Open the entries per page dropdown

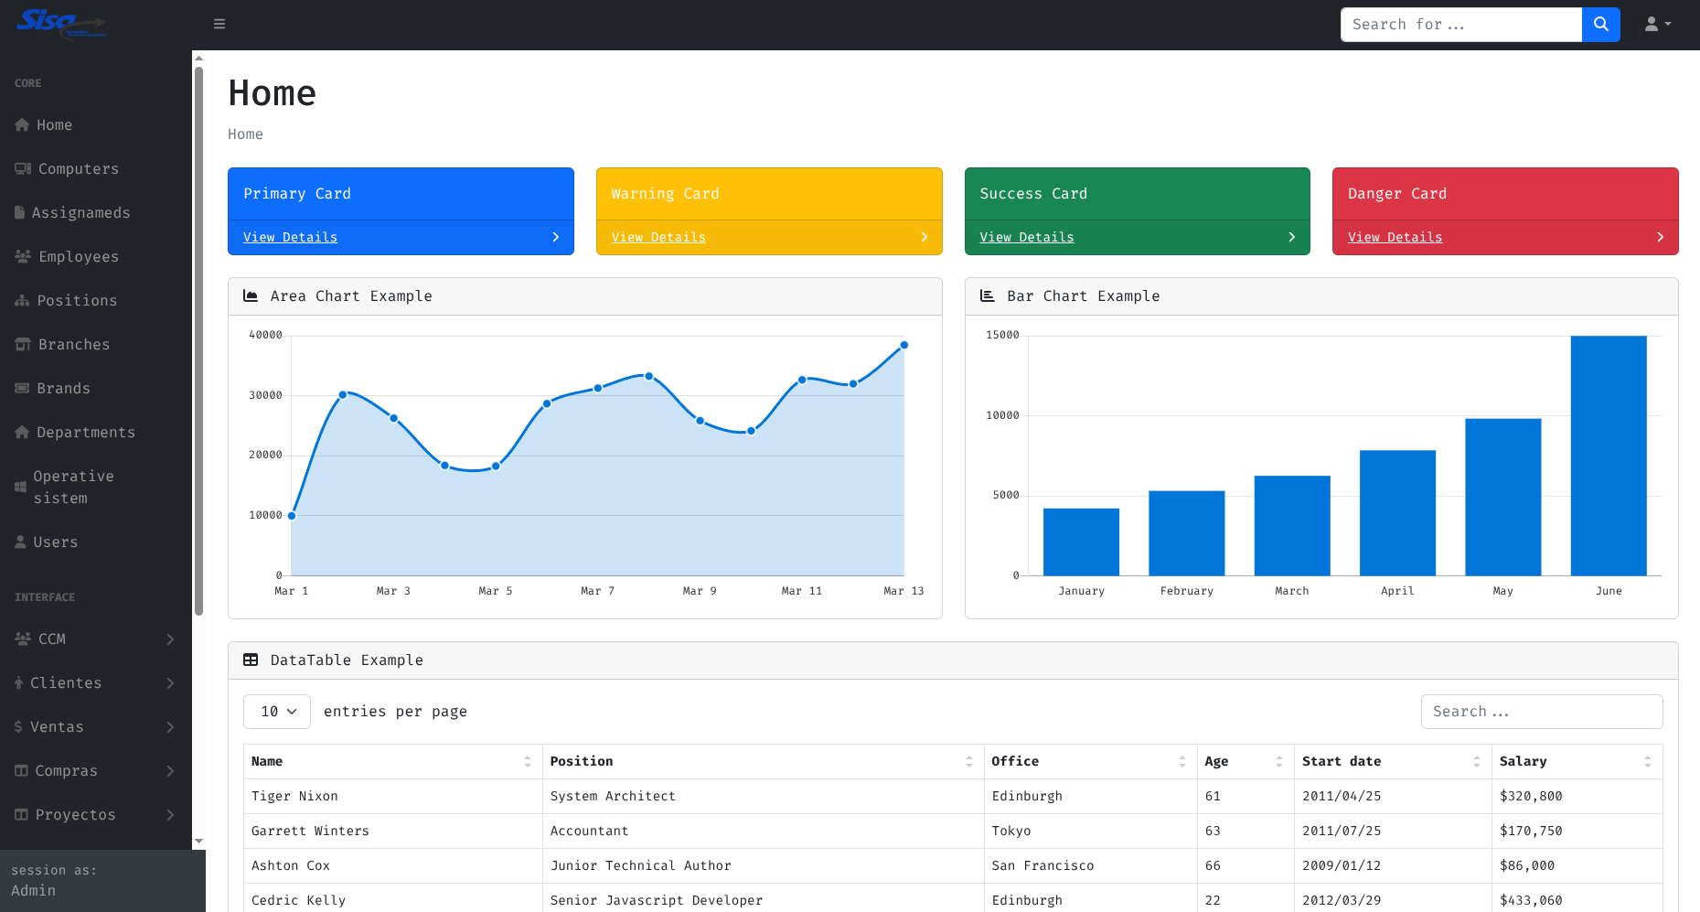coord(277,712)
